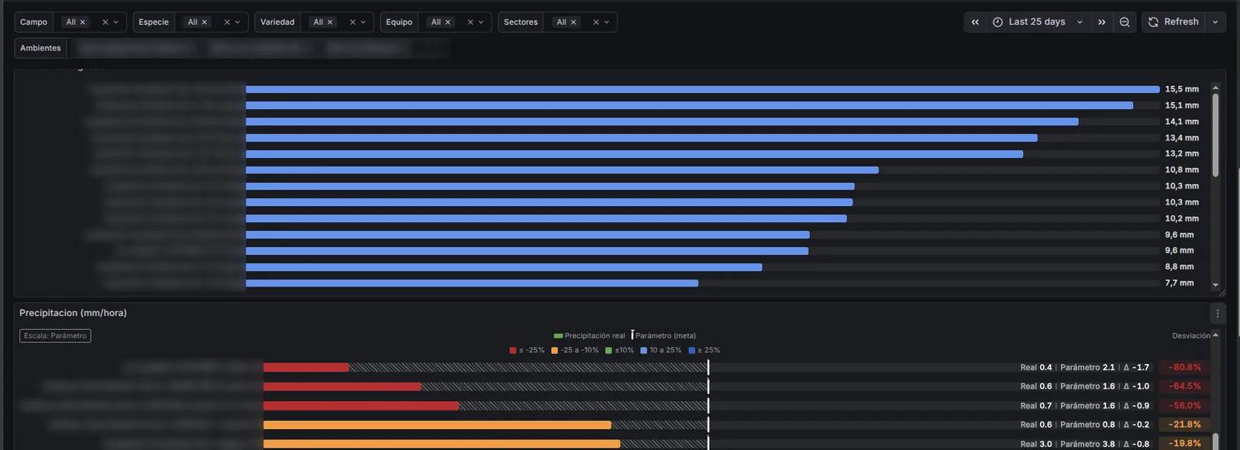
Task: Click the -56.0% deviation badge
Action: (1185, 406)
